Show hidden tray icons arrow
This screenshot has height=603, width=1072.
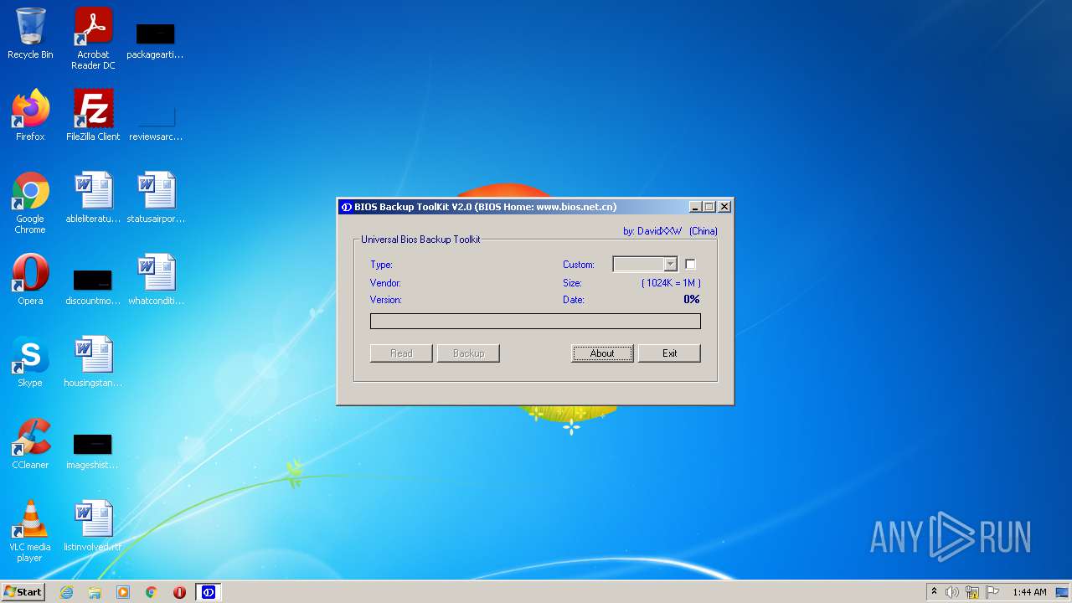(934, 592)
